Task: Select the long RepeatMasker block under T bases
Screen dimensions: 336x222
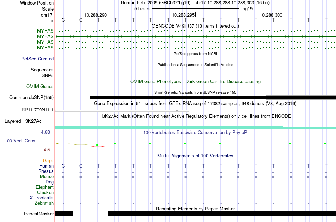Action: coord(221,214)
